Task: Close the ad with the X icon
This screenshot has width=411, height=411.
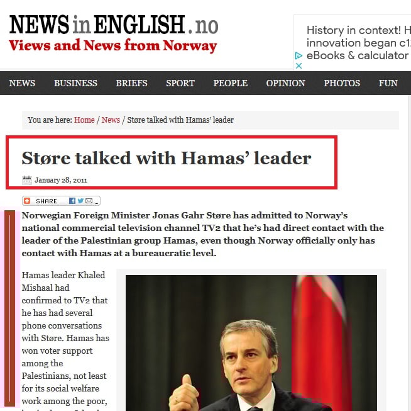Action: [299, 65]
